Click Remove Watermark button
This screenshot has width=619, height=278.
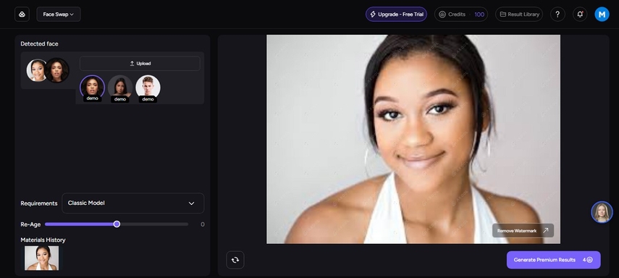pyautogui.click(x=523, y=231)
